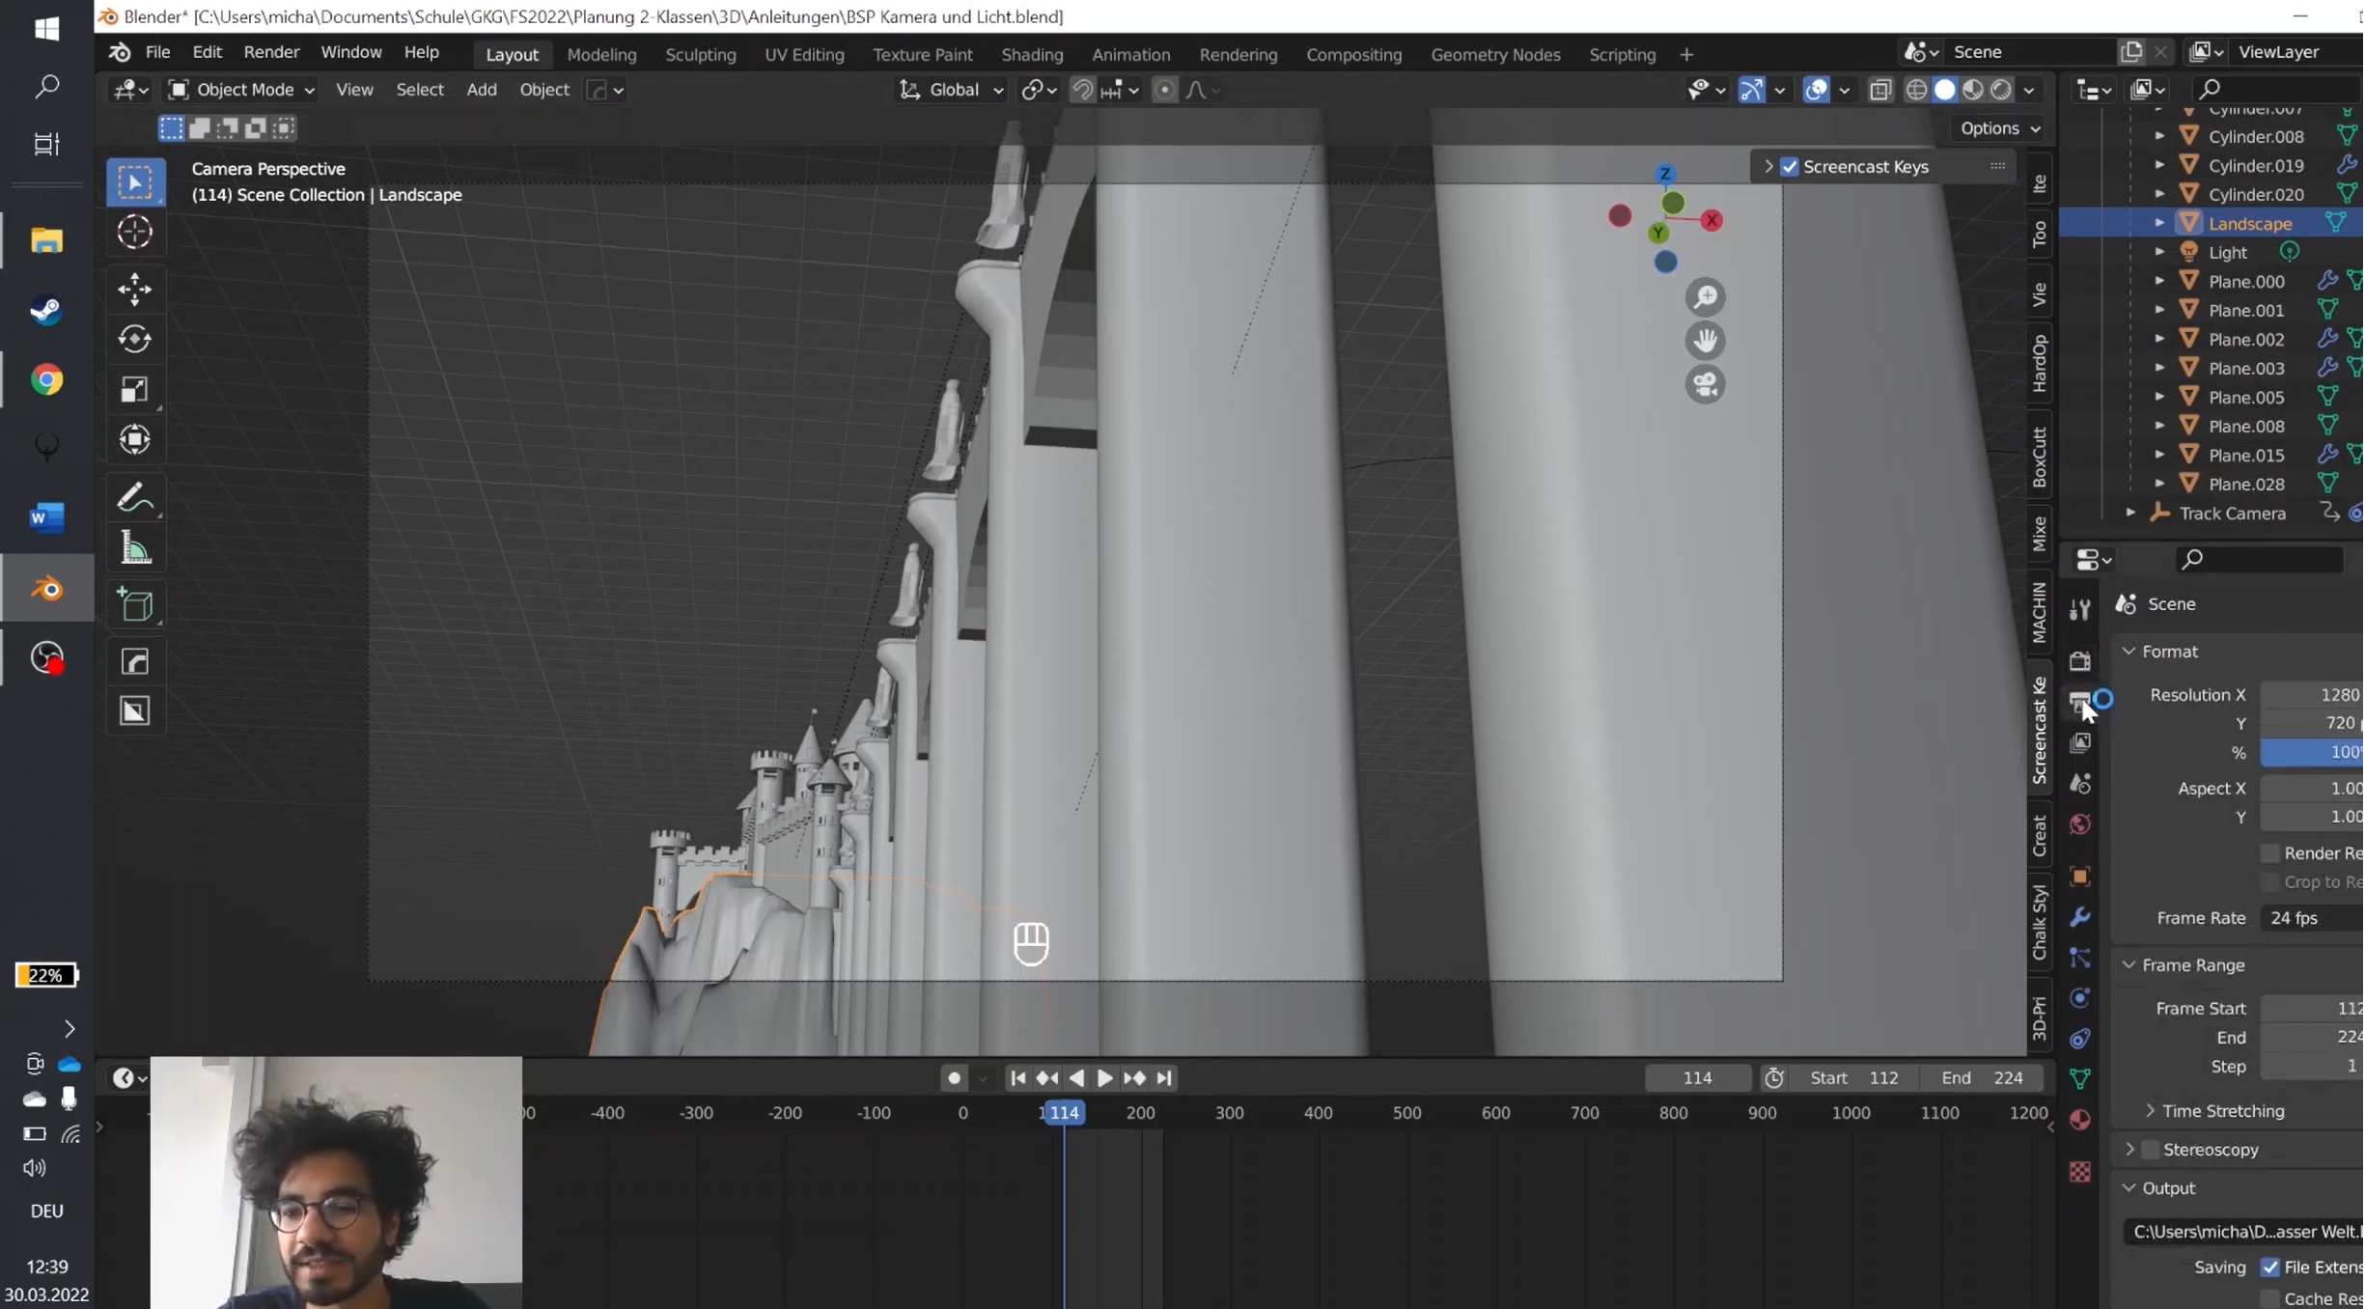The width and height of the screenshot is (2365, 1309).
Task: Open the World properties tab icon
Action: tap(2081, 823)
